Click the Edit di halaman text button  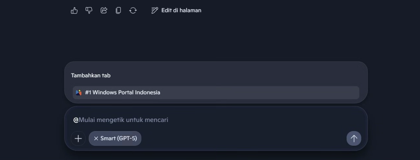[181, 10]
